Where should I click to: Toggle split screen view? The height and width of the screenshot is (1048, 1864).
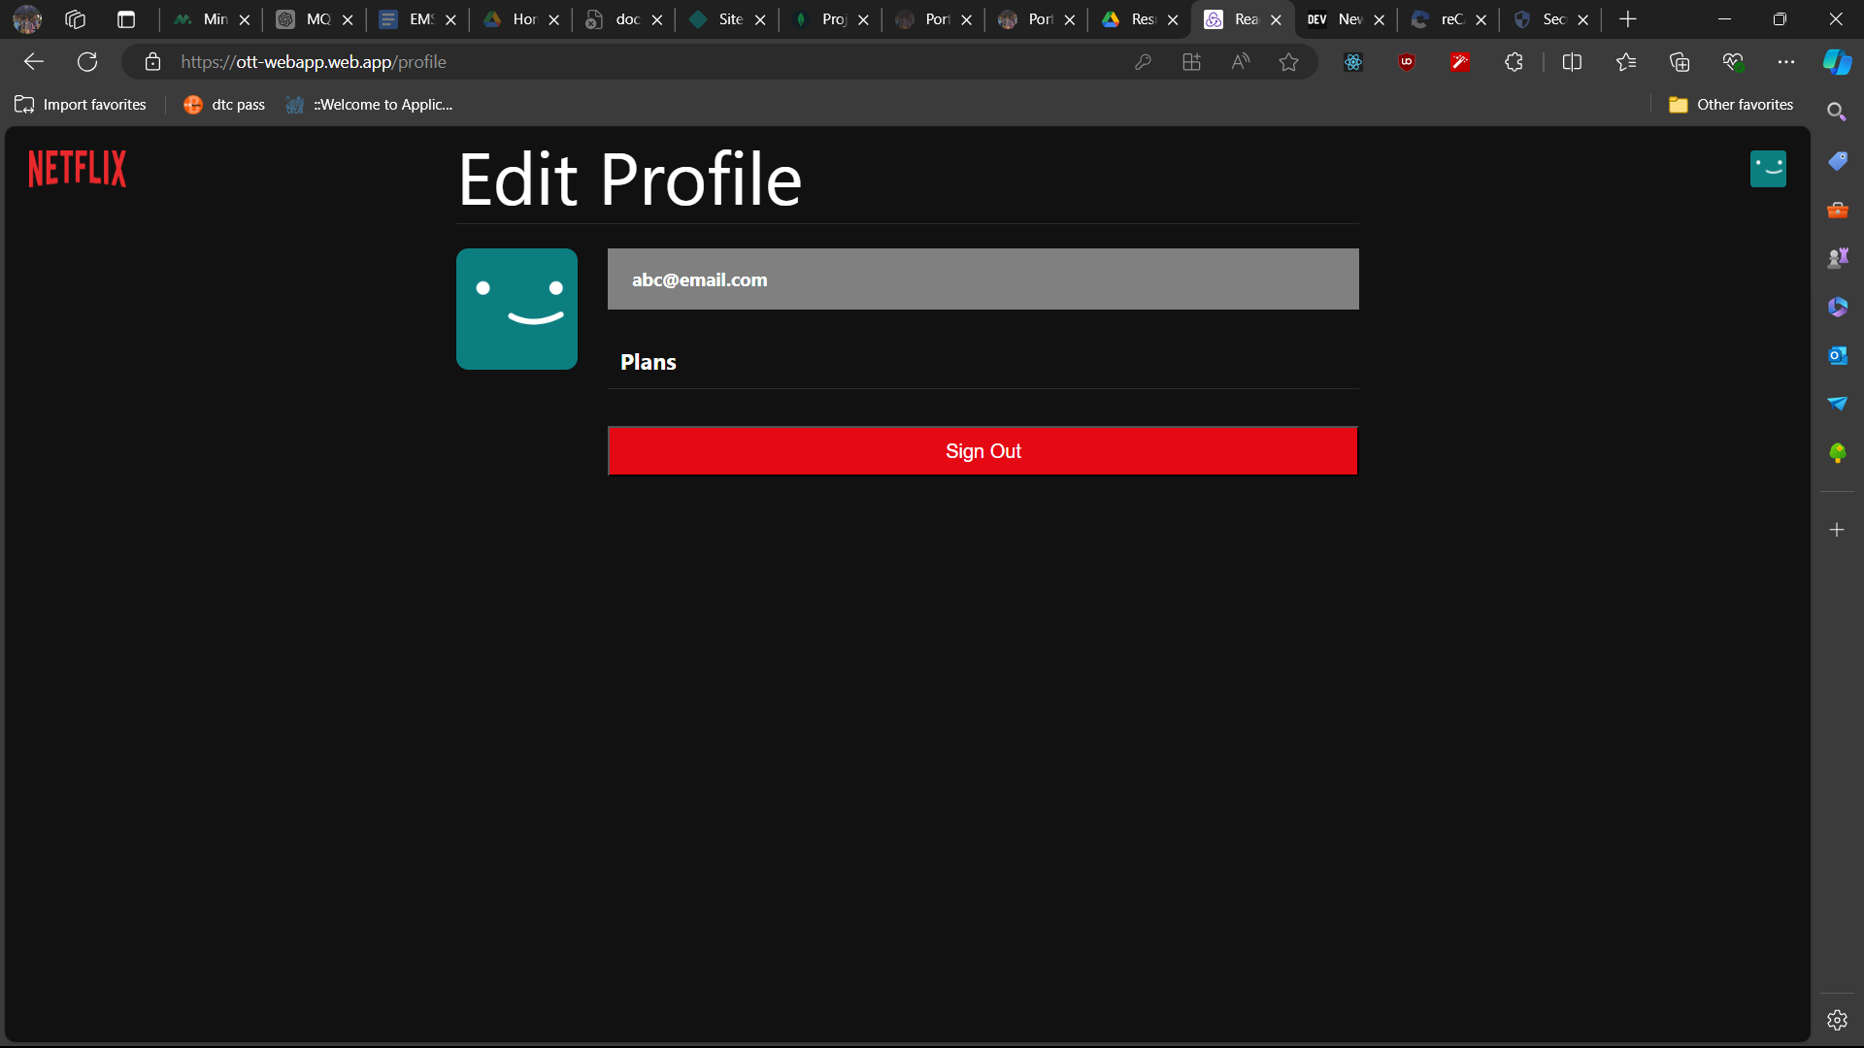1572,62
